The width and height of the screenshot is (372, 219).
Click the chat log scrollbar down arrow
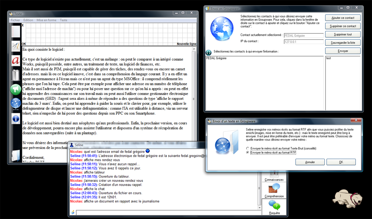(259, 207)
